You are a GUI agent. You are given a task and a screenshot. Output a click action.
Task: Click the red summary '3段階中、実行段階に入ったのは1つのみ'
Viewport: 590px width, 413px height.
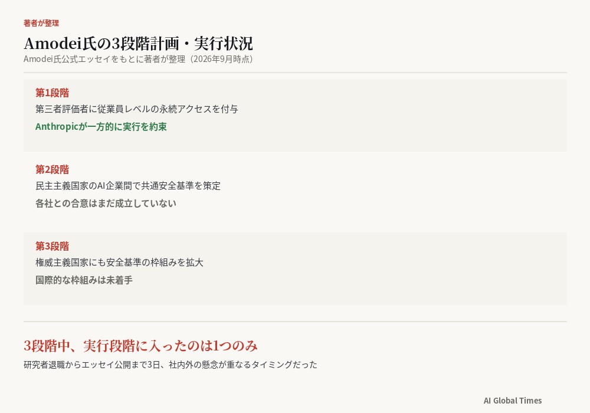(x=141, y=346)
